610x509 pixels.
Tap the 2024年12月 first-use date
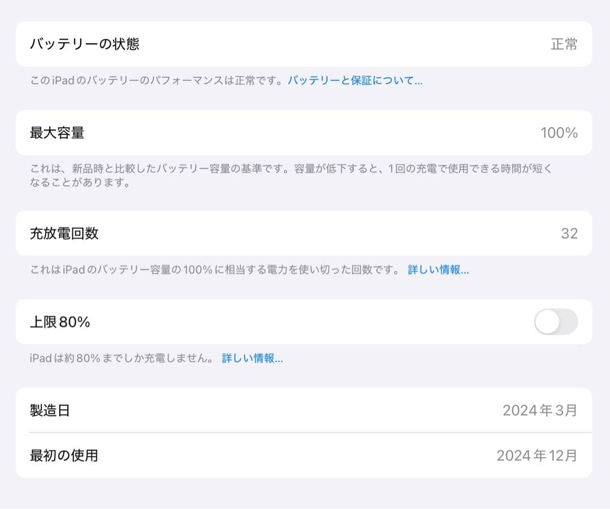[x=537, y=455]
